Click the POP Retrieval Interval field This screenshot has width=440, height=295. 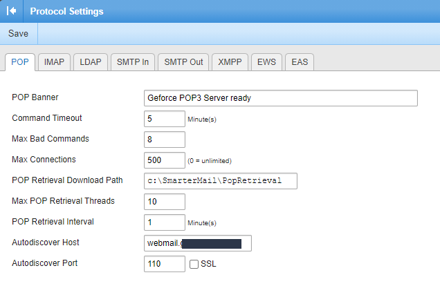coord(165,222)
